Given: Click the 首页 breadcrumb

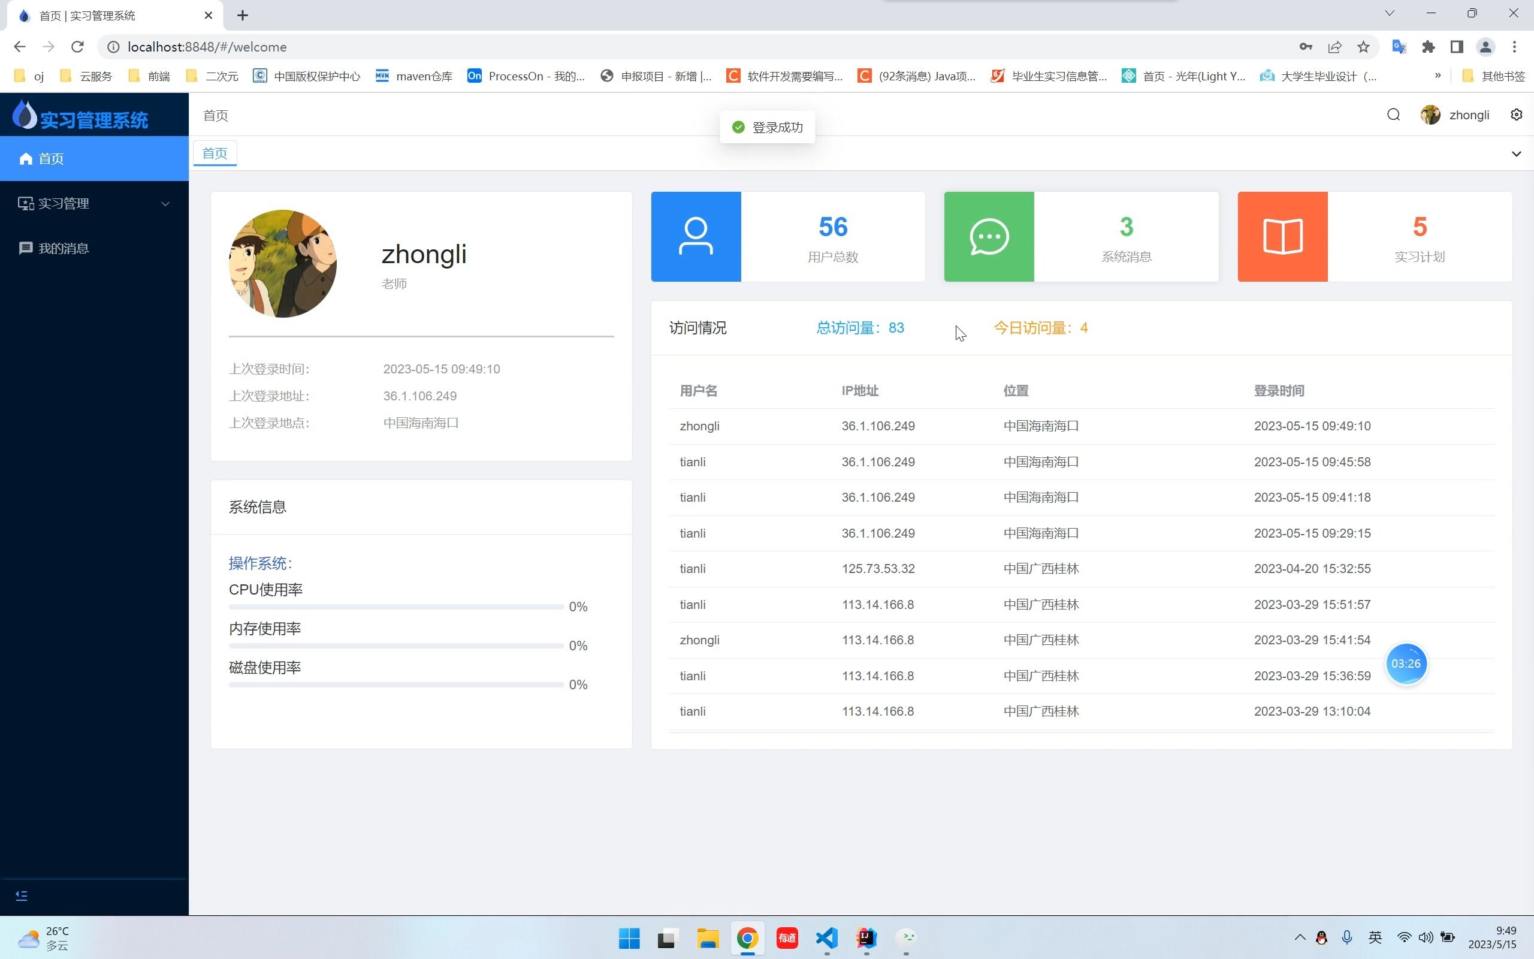Looking at the screenshot, I should tap(216, 116).
